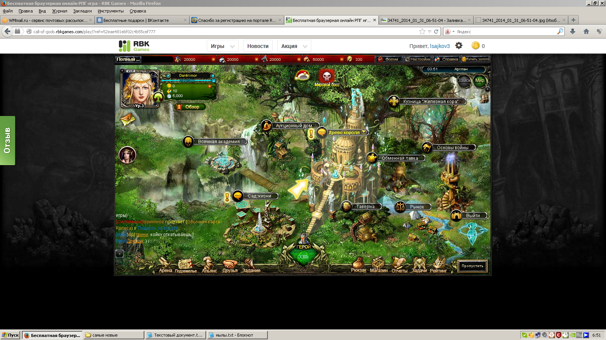Collapse the hero panel with left arrow

(x=122, y=71)
